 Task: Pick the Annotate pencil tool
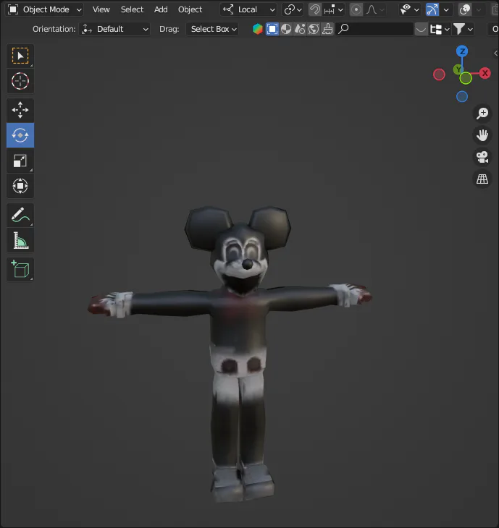click(x=20, y=215)
